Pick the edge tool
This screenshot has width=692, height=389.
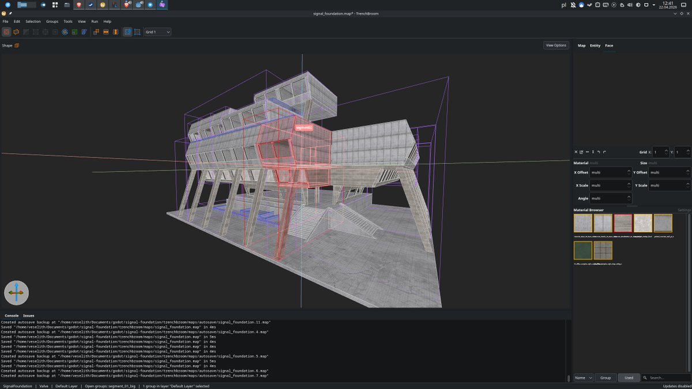(x=46, y=32)
